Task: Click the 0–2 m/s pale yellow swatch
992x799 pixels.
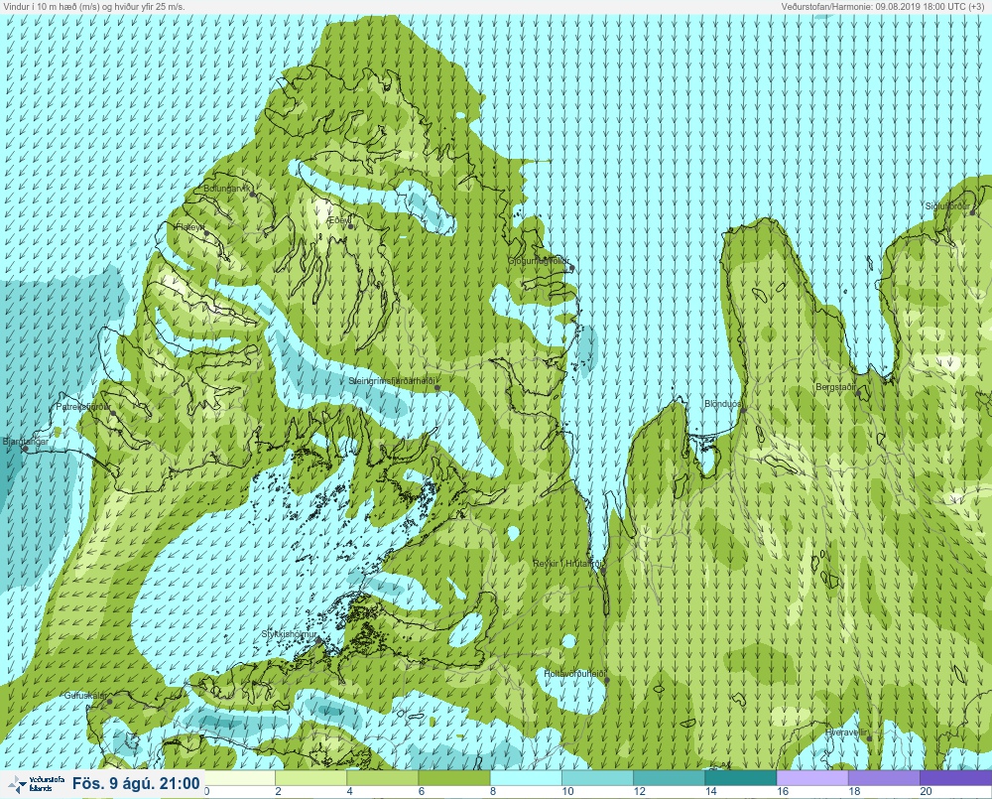Action: click(x=240, y=778)
